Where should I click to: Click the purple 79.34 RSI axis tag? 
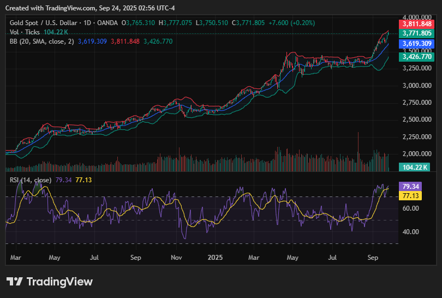[410, 186]
